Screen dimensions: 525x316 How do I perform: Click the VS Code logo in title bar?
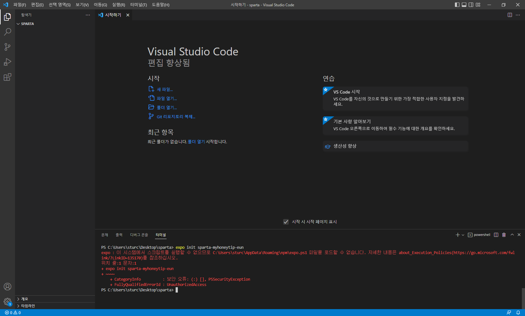6,5
